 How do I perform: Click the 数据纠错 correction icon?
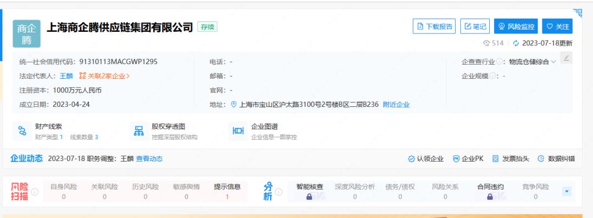pyautogui.click(x=541, y=159)
